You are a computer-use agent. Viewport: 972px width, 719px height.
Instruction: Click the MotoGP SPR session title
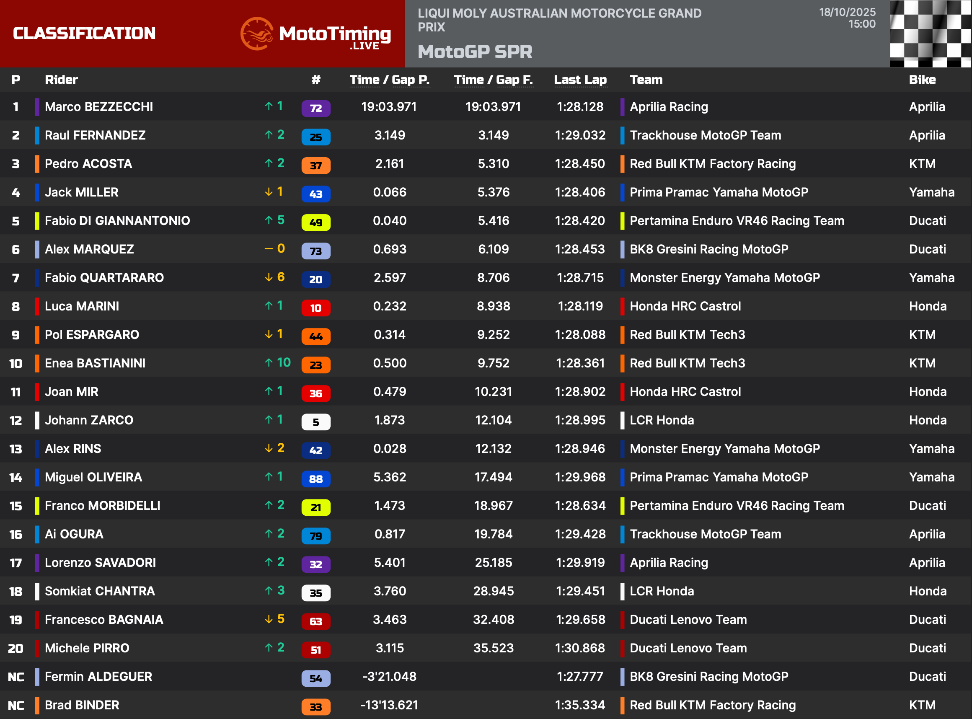point(475,52)
